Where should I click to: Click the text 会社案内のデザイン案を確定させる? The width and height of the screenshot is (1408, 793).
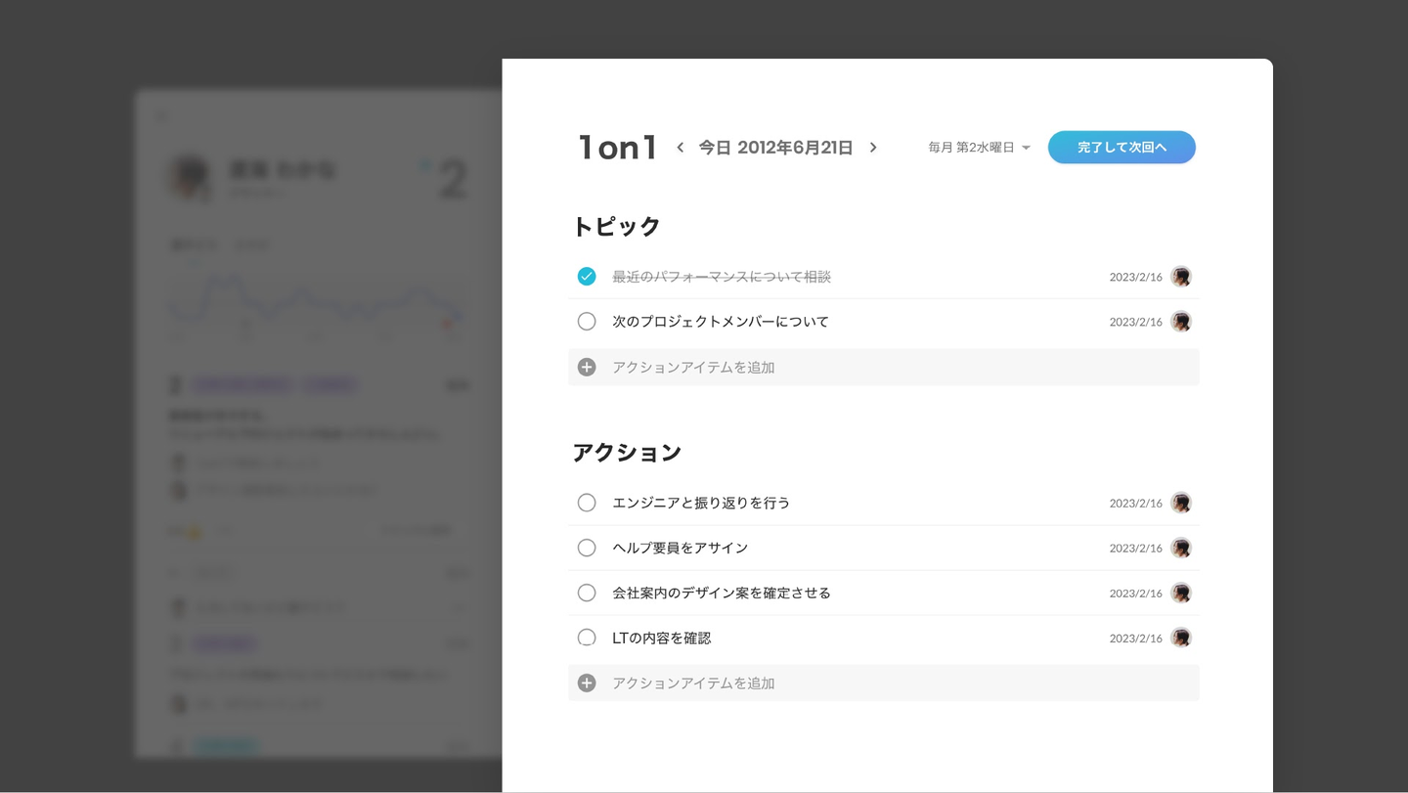click(x=722, y=593)
